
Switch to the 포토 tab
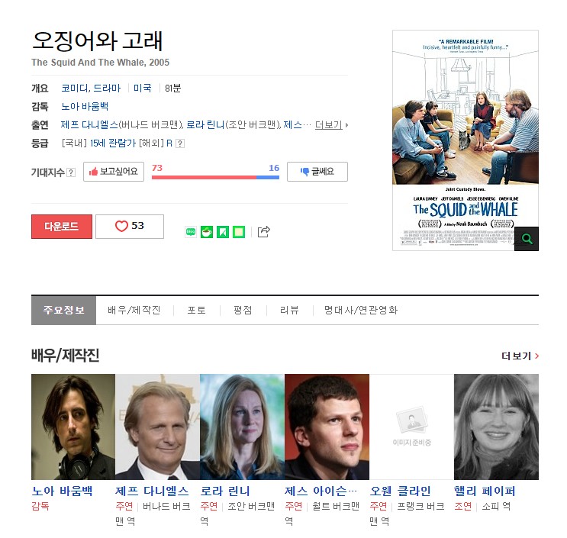click(x=197, y=311)
